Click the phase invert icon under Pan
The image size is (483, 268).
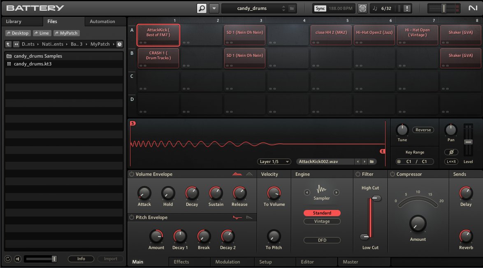pyautogui.click(x=451, y=152)
